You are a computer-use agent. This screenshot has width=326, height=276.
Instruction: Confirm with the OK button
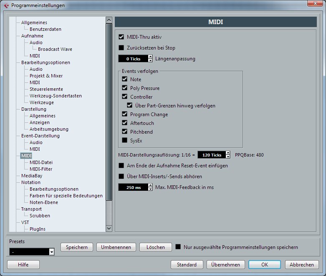(265, 265)
